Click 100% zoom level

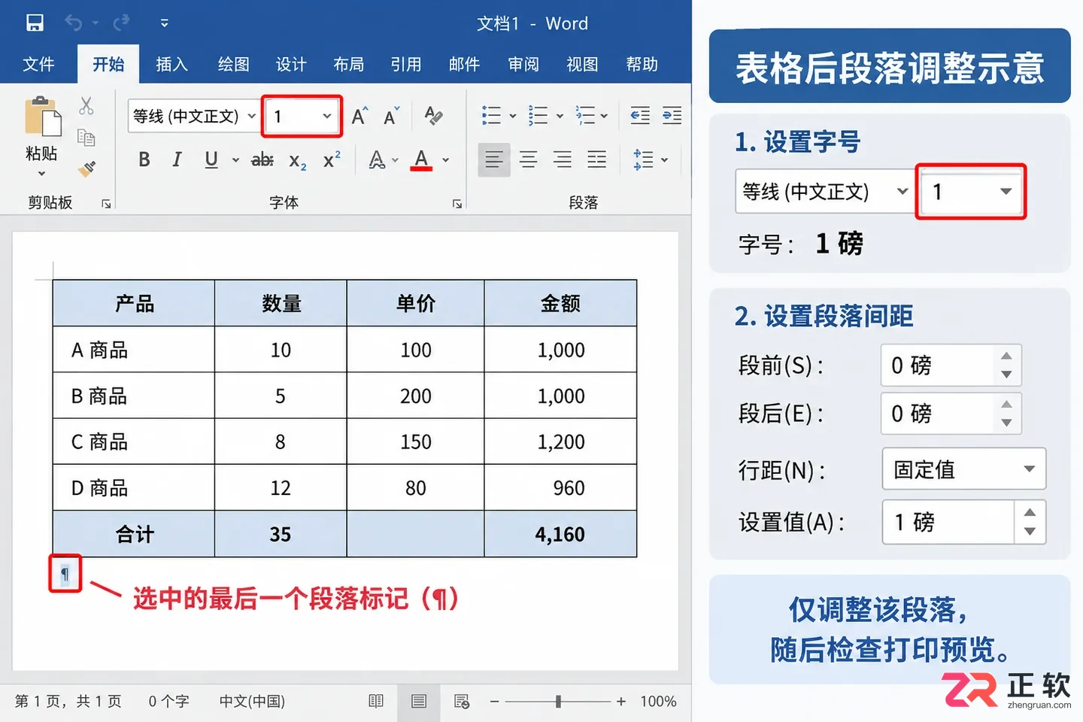pyautogui.click(x=658, y=701)
